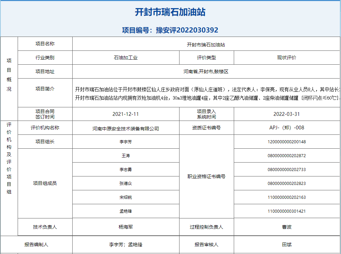
Task: Select certificate number 0800000000202823
Action: click(x=287, y=184)
